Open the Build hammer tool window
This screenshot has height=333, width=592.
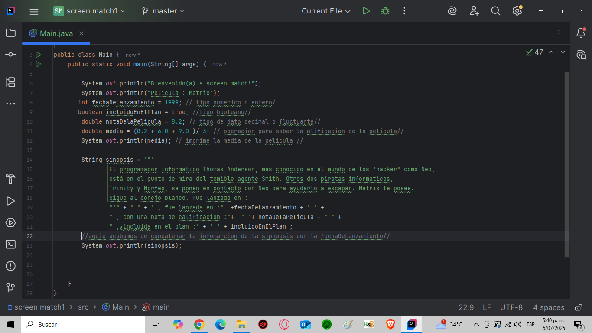[11, 179]
